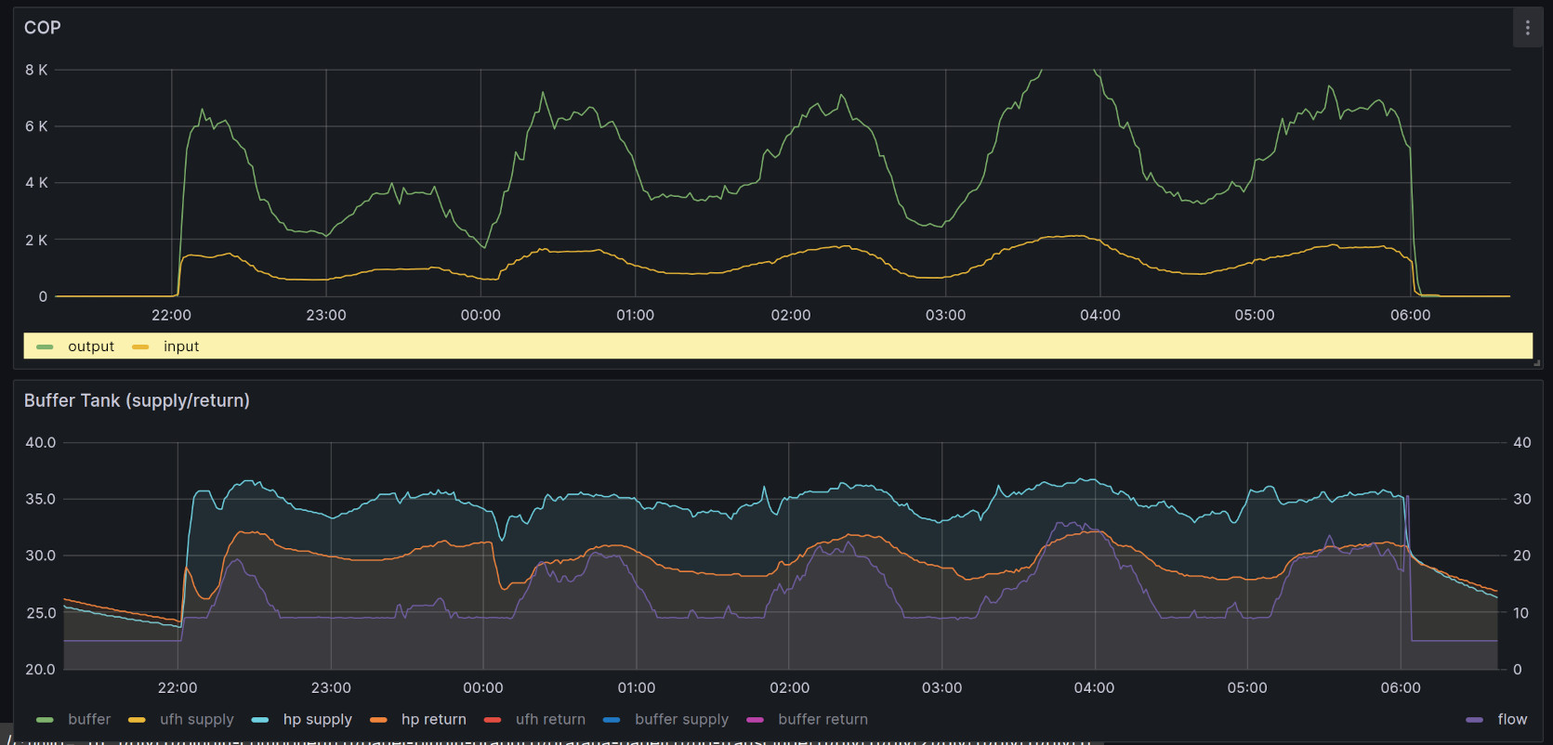This screenshot has height=745, width=1553.
Task: Click the cyan hp supply legend color icon
Action: point(260,720)
